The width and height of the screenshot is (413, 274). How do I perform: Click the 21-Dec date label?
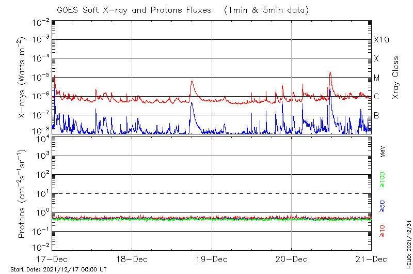click(371, 258)
